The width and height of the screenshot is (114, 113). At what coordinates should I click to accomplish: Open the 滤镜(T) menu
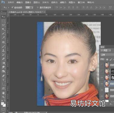pyautogui.click(x=63, y=2)
